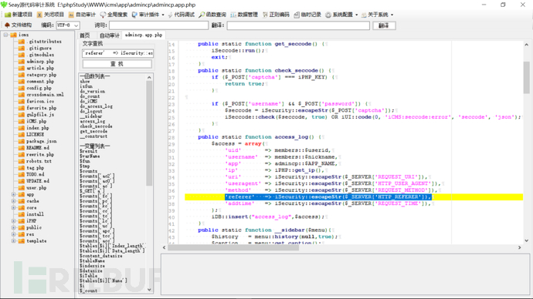Open 全局搜索 global search
This screenshot has height=299, width=533.
114,15
